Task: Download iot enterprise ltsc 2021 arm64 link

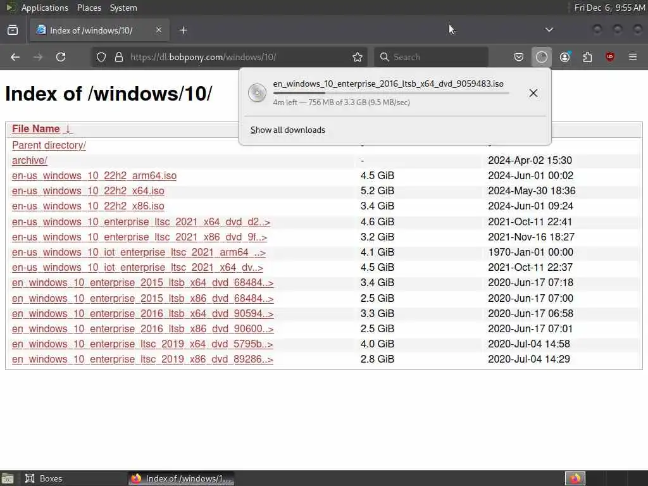Action: tap(139, 252)
